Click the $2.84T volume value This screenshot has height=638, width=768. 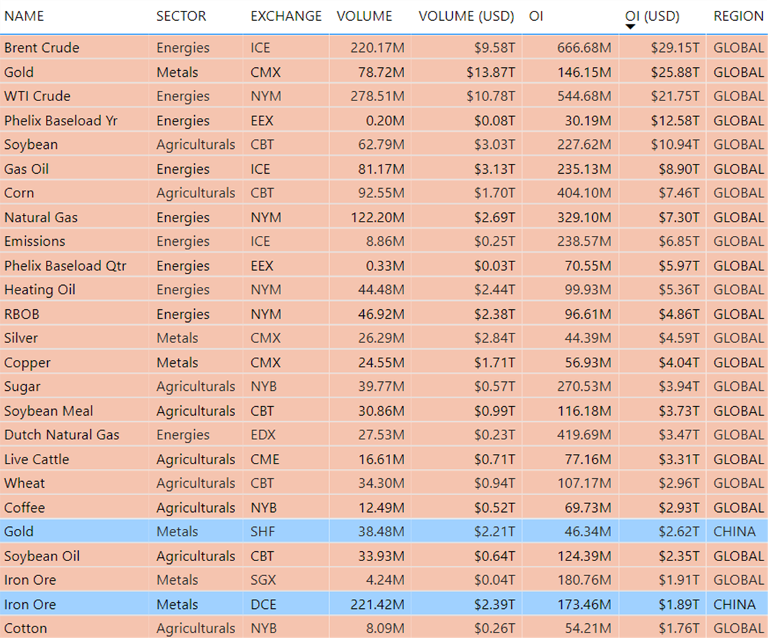pos(494,338)
